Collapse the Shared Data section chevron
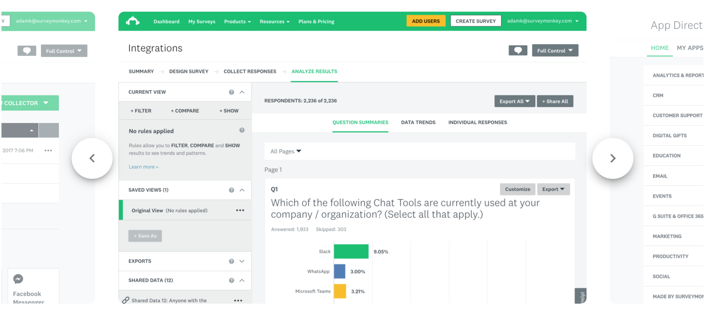Viewport: 716px width, 319px height. coord(242,280)
